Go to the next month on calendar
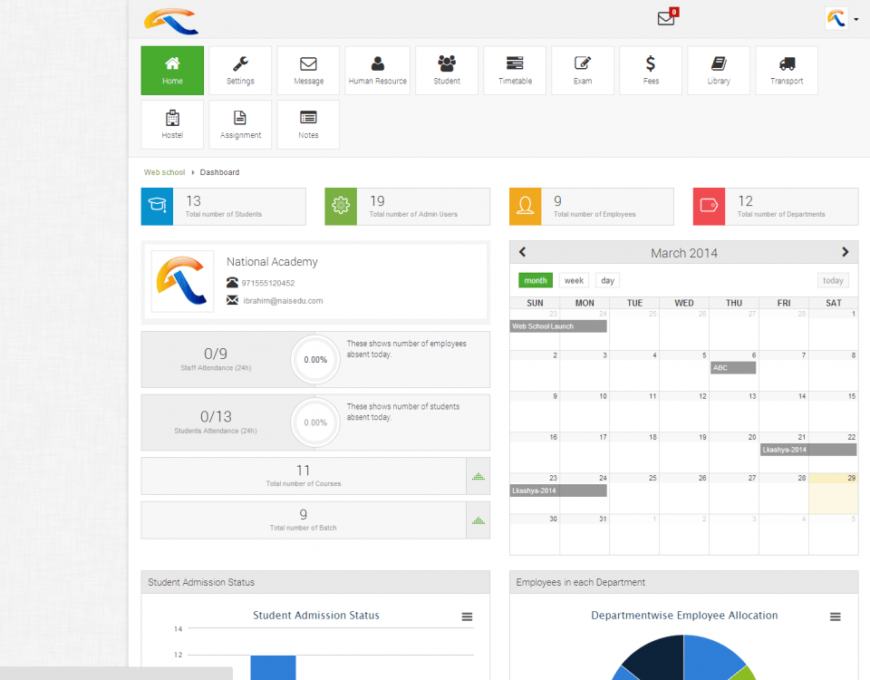 (x=844, y=252)
